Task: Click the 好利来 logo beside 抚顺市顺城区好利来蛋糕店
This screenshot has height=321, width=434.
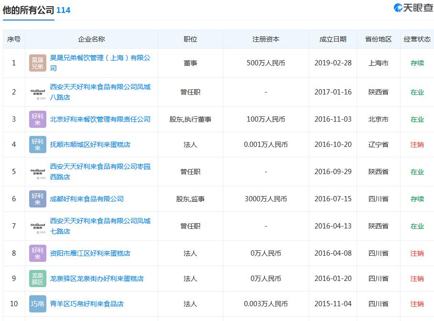Action: (x=38, y=145)
